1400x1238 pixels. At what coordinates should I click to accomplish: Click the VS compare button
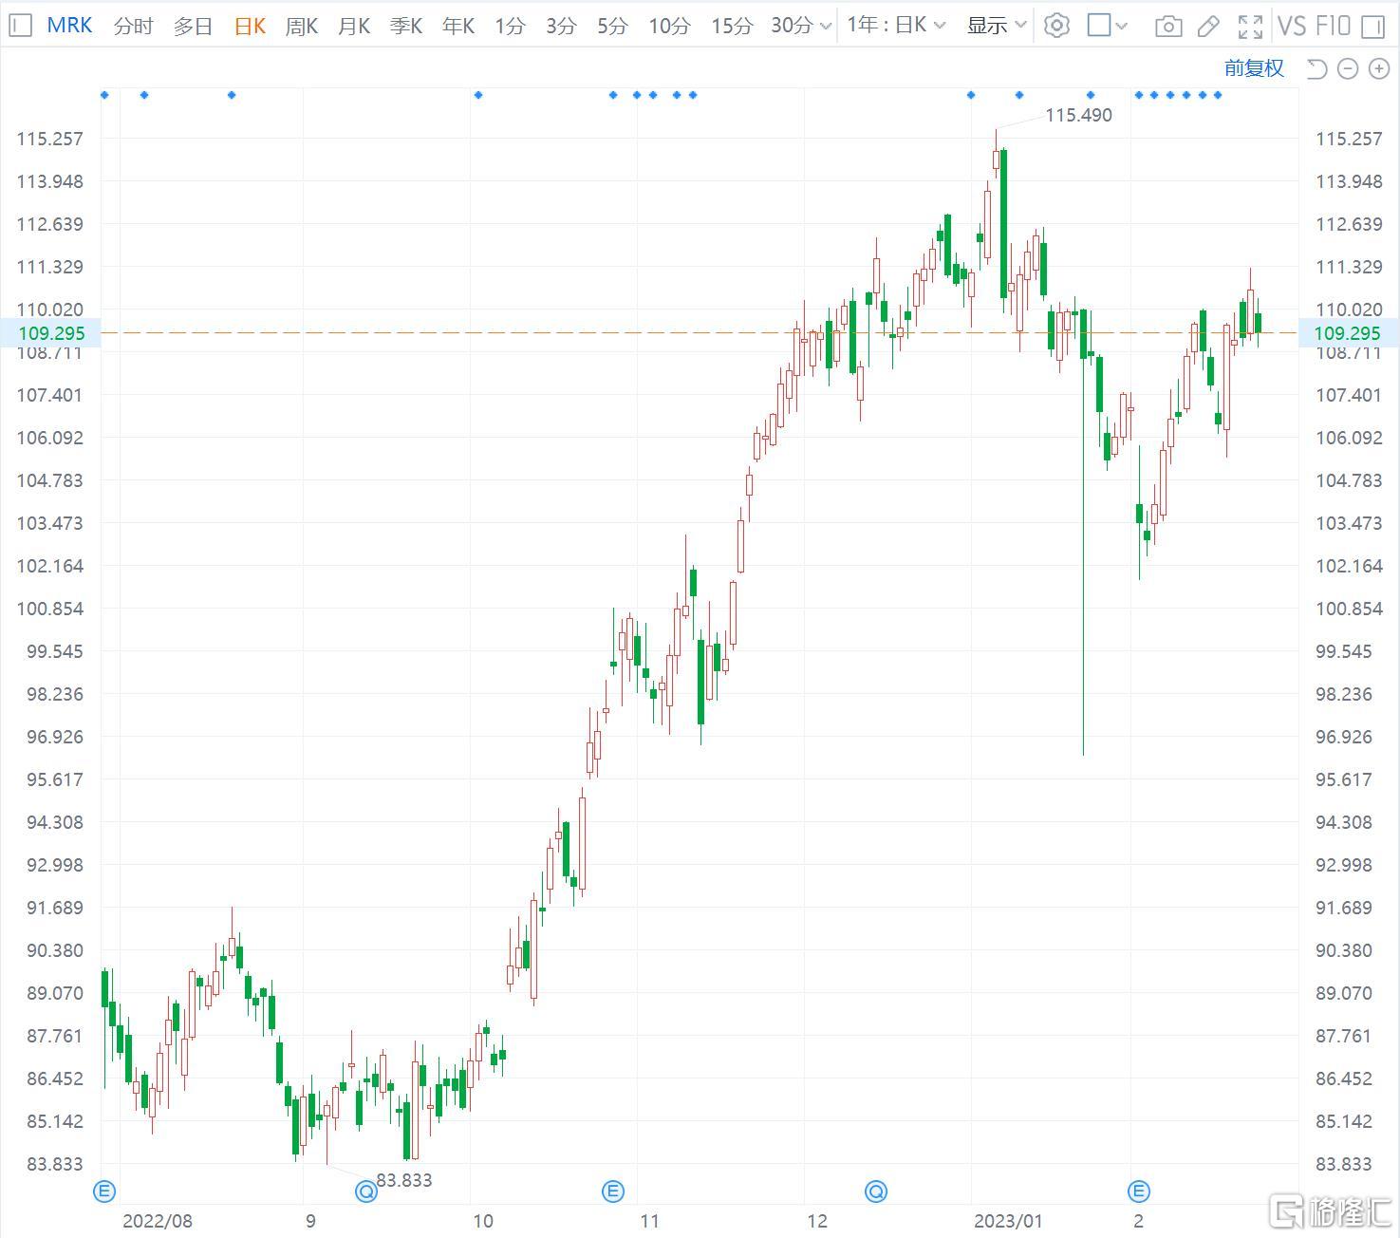[1292, 26]
